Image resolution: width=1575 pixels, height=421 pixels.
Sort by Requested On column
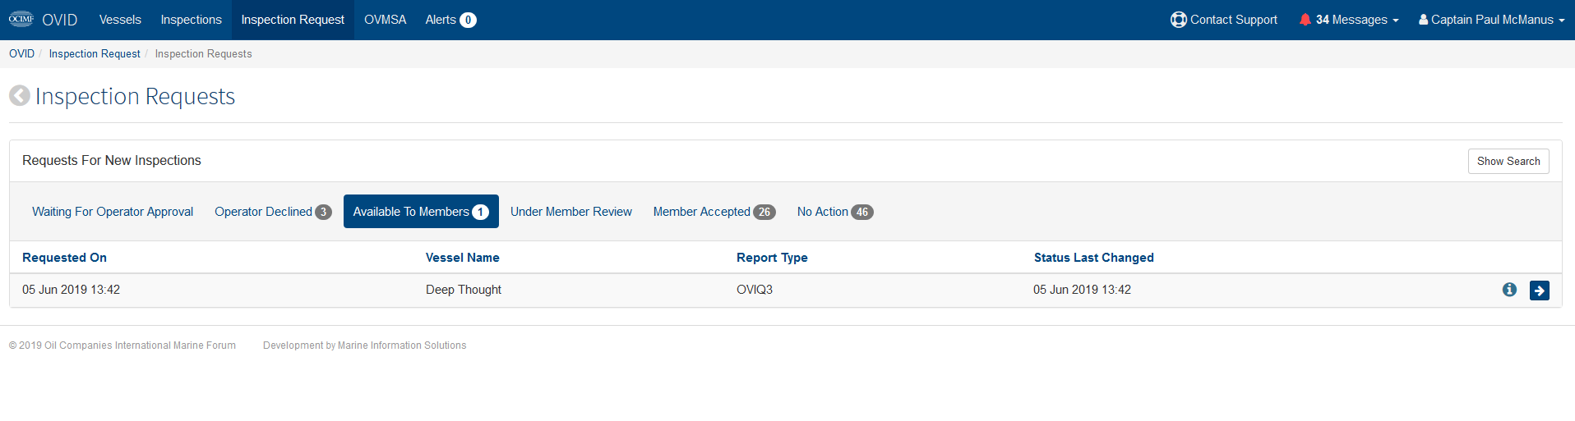(64, 258)
